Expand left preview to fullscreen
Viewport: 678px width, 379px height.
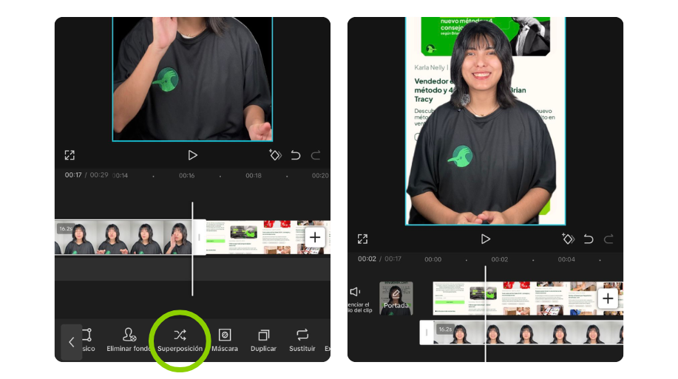[70, 155]
